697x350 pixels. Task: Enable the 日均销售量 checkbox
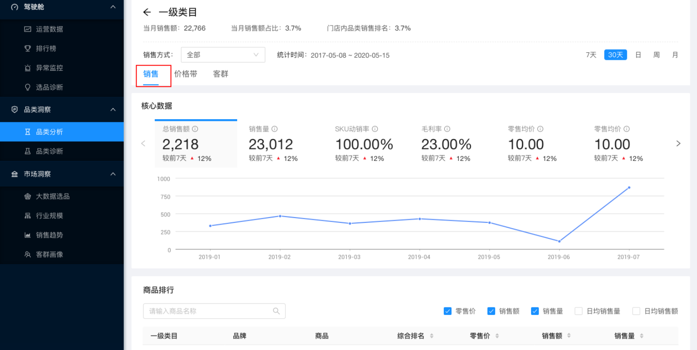pos(578,311)
